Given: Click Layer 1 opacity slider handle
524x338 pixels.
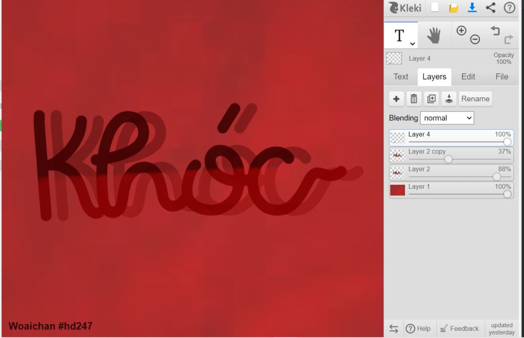Looking at the screenshot, I should (507, 194).
